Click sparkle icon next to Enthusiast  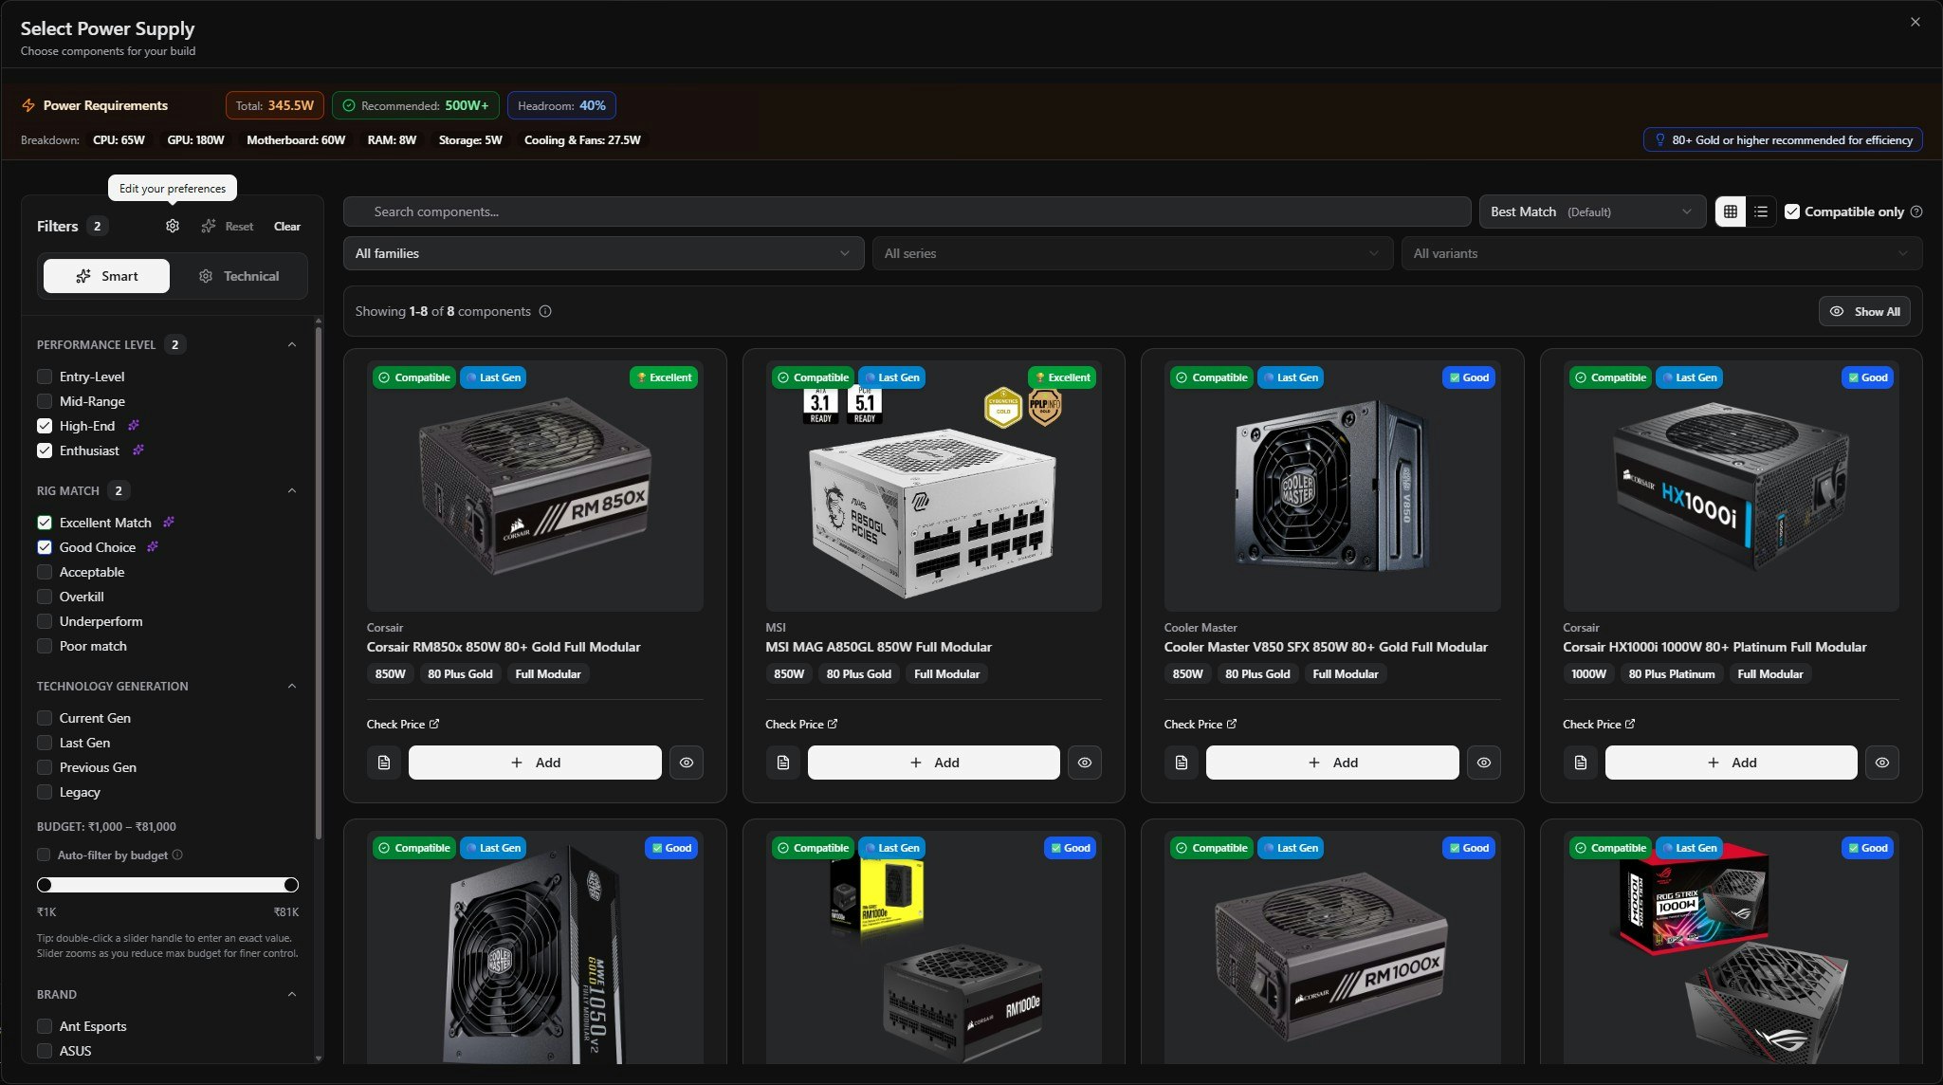138,451
